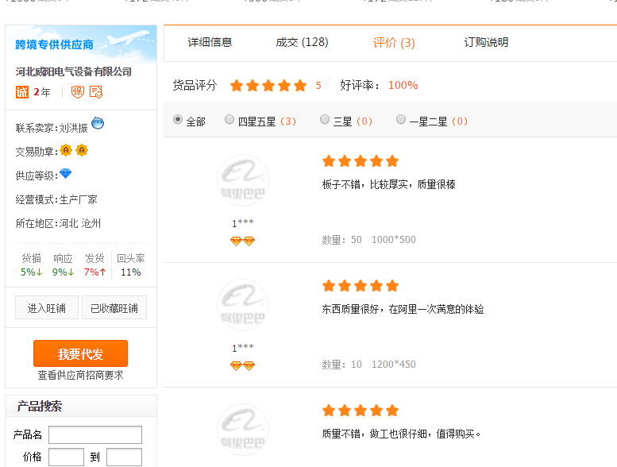The image size is (617, 467).
Task: Focus the maximum price field after 到
Action: (125, 457)
